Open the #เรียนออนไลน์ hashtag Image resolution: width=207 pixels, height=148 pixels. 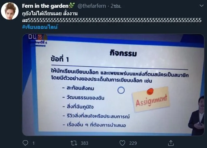point(40,27)
